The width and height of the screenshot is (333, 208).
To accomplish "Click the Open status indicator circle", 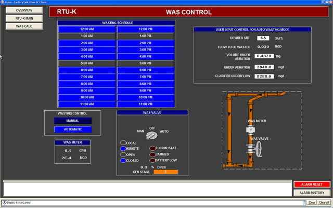I will pyautogui.click(x=123, y=154).
